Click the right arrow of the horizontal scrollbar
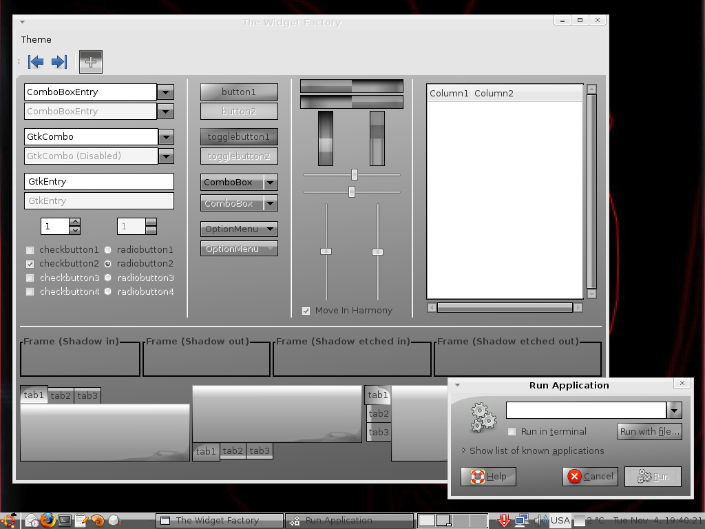The width and height of the screenshot is (705, 529). pyautogui.click(x=578, y=308)
